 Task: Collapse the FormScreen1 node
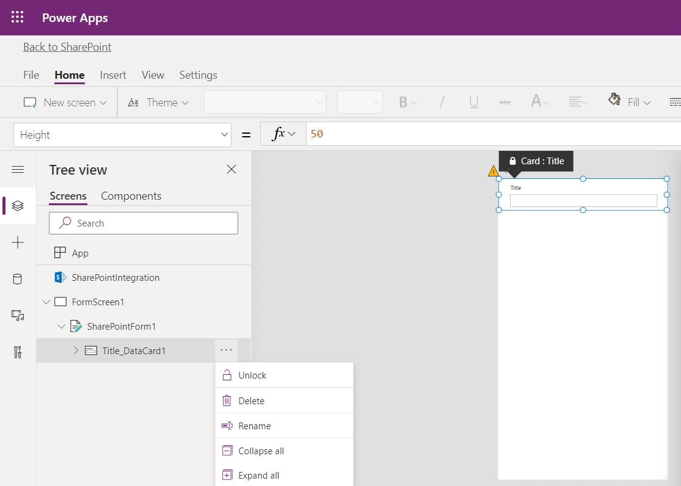tap(46, 302)
